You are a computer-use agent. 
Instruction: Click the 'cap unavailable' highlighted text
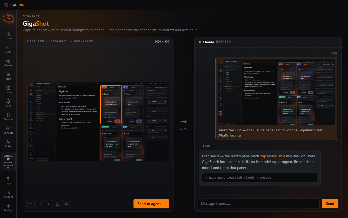point(273,156)
